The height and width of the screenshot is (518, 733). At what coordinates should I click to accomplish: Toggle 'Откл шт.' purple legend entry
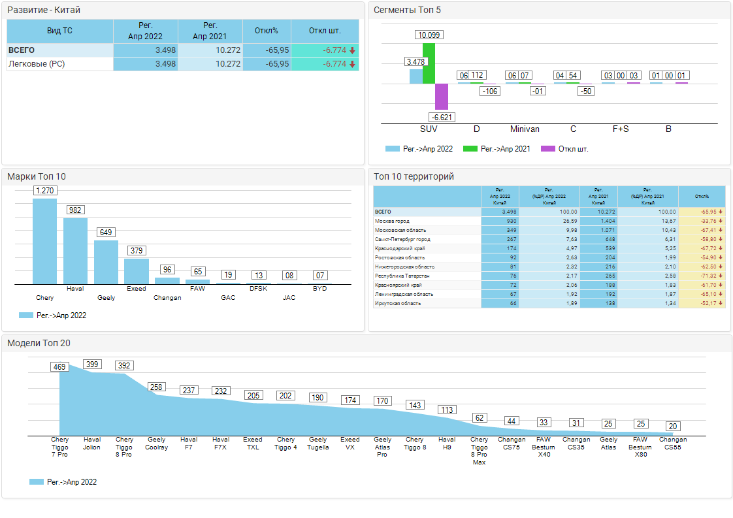click(565, 149)
